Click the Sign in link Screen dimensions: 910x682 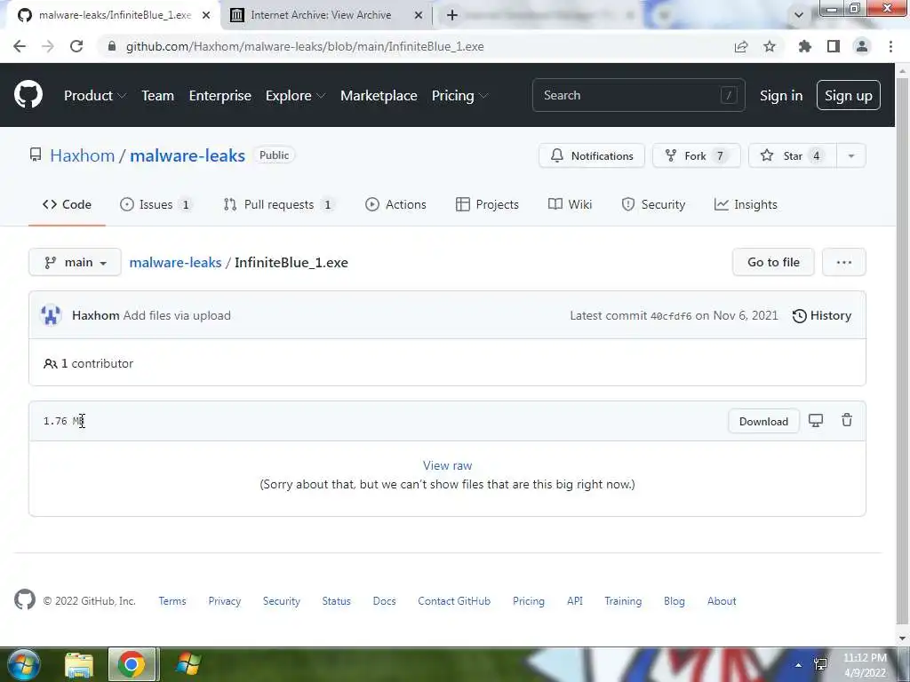point(781,96)
